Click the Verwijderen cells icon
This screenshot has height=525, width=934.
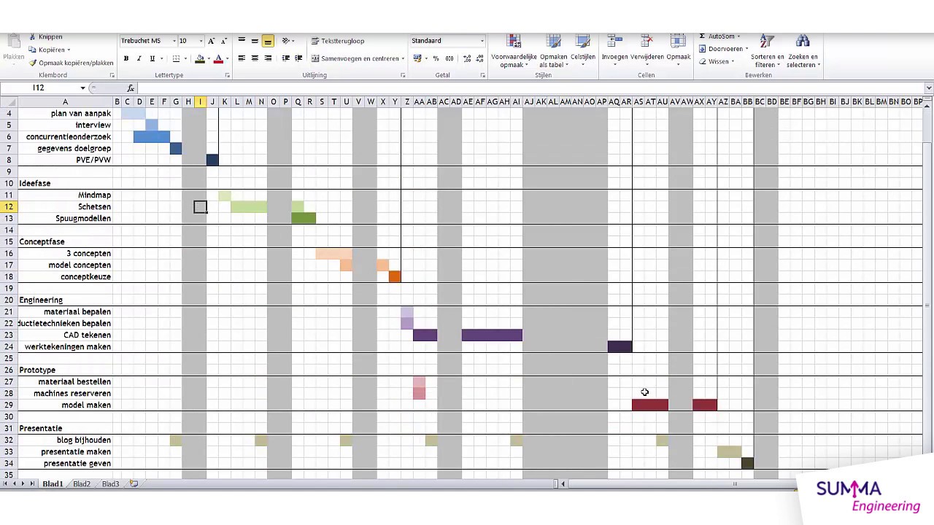[647, 42]
